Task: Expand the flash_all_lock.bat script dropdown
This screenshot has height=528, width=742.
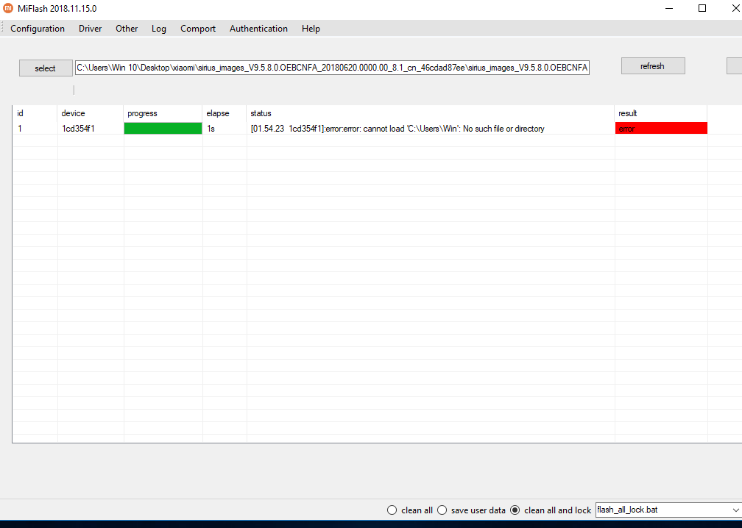Action: click(735, 510)
